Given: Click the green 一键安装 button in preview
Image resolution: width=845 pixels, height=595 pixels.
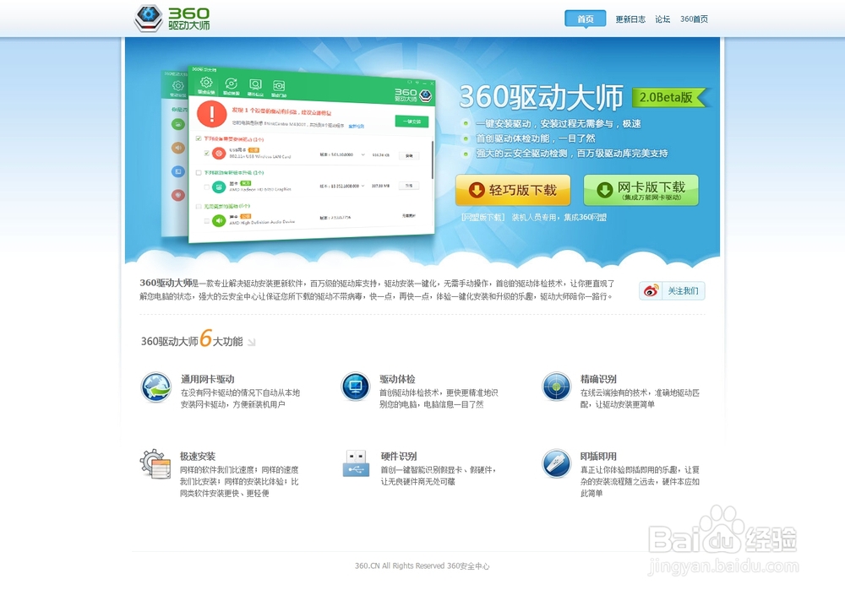Looking at the screenshot, I should point(412,122).
